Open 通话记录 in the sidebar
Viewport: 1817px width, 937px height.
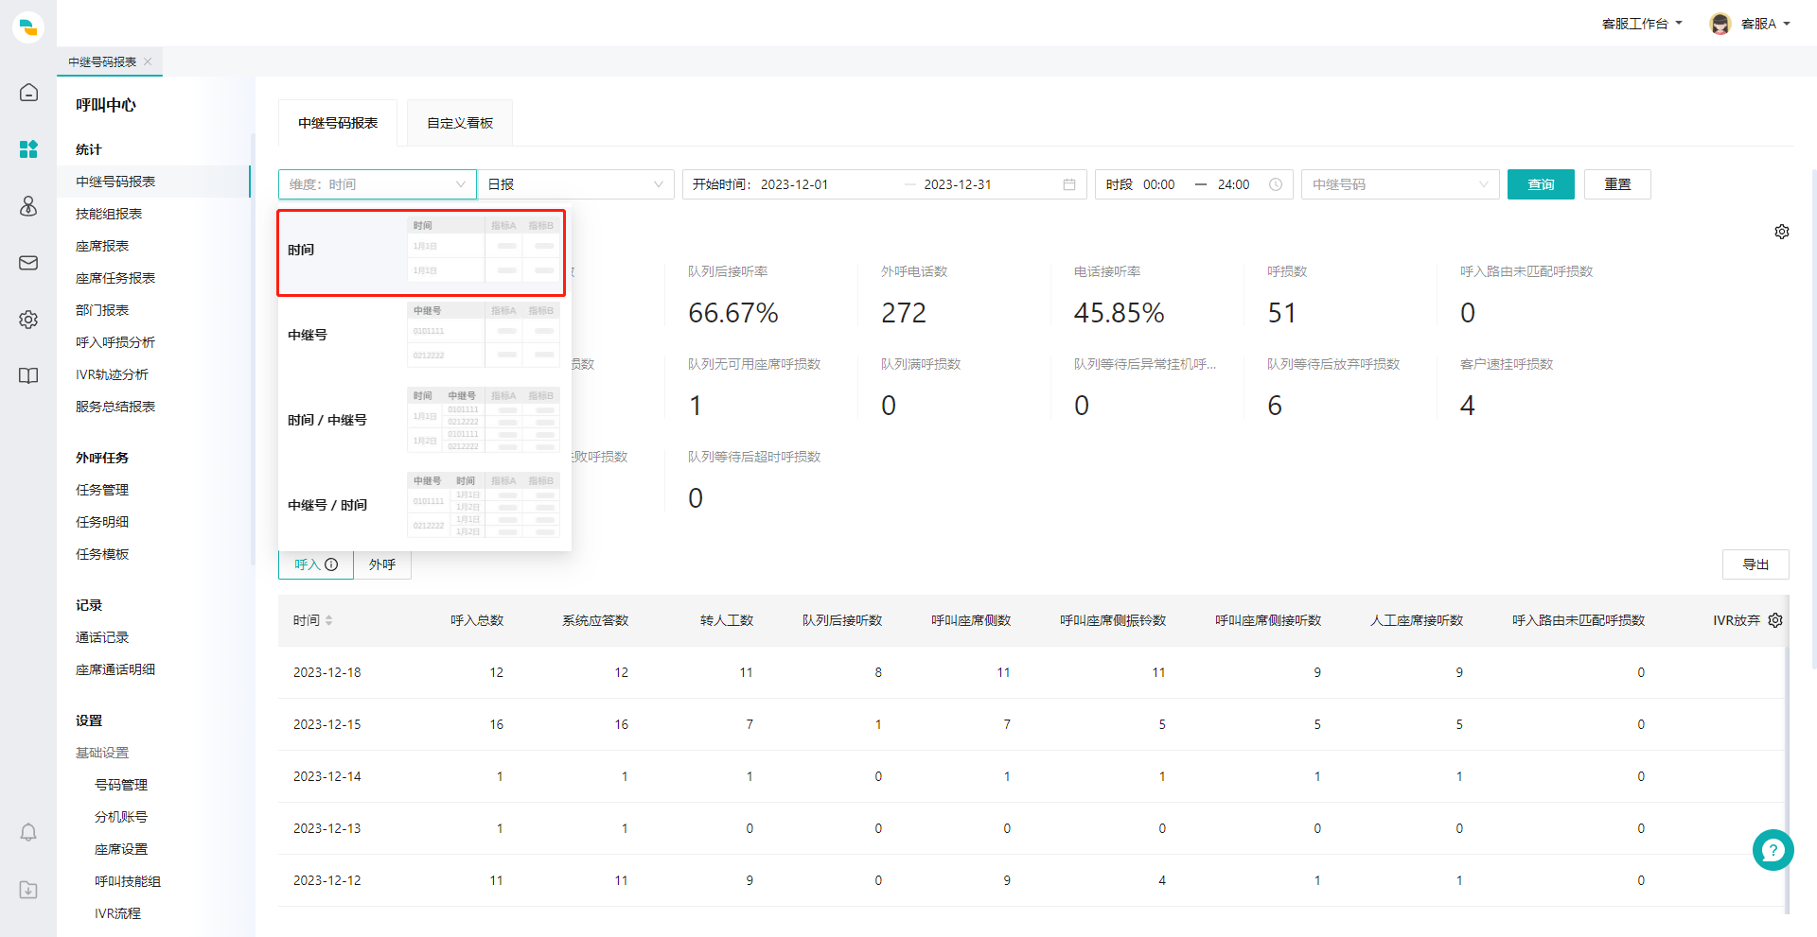click(102, 637)
